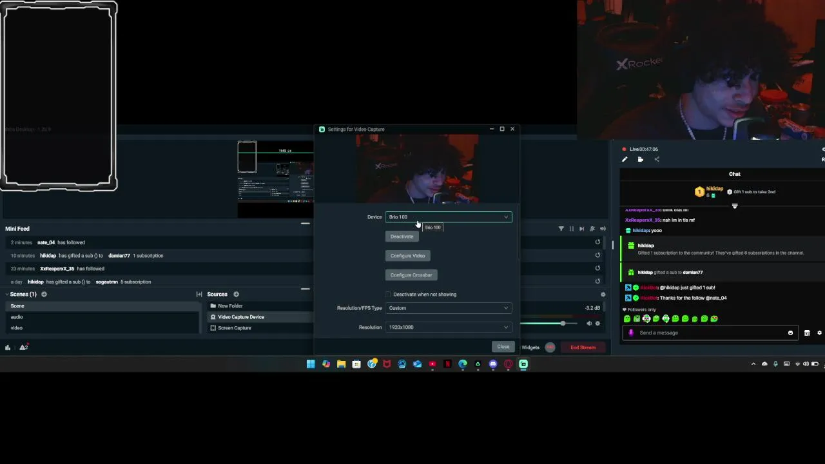Open the mixer source settings gear

tap(597, 324)
